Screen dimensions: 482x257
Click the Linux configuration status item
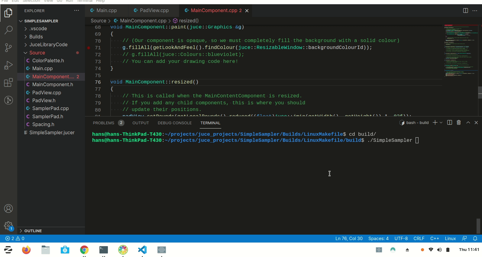(x=450, y=239)
